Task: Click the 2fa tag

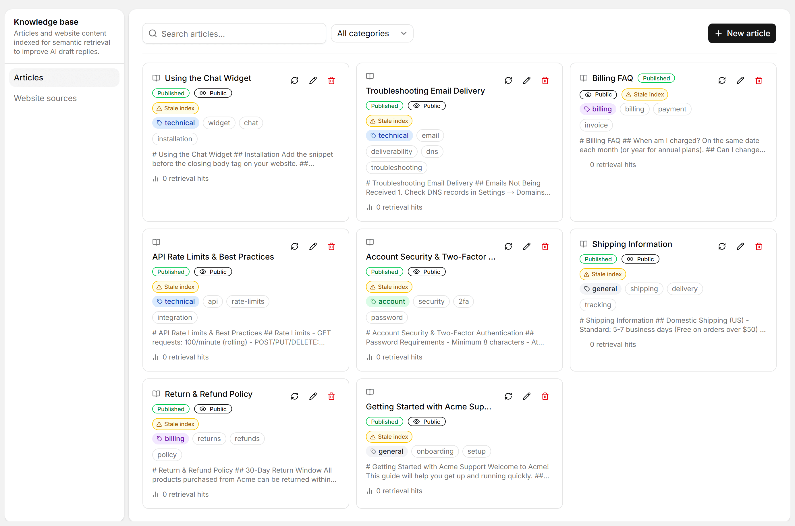Action: [464, 301]
